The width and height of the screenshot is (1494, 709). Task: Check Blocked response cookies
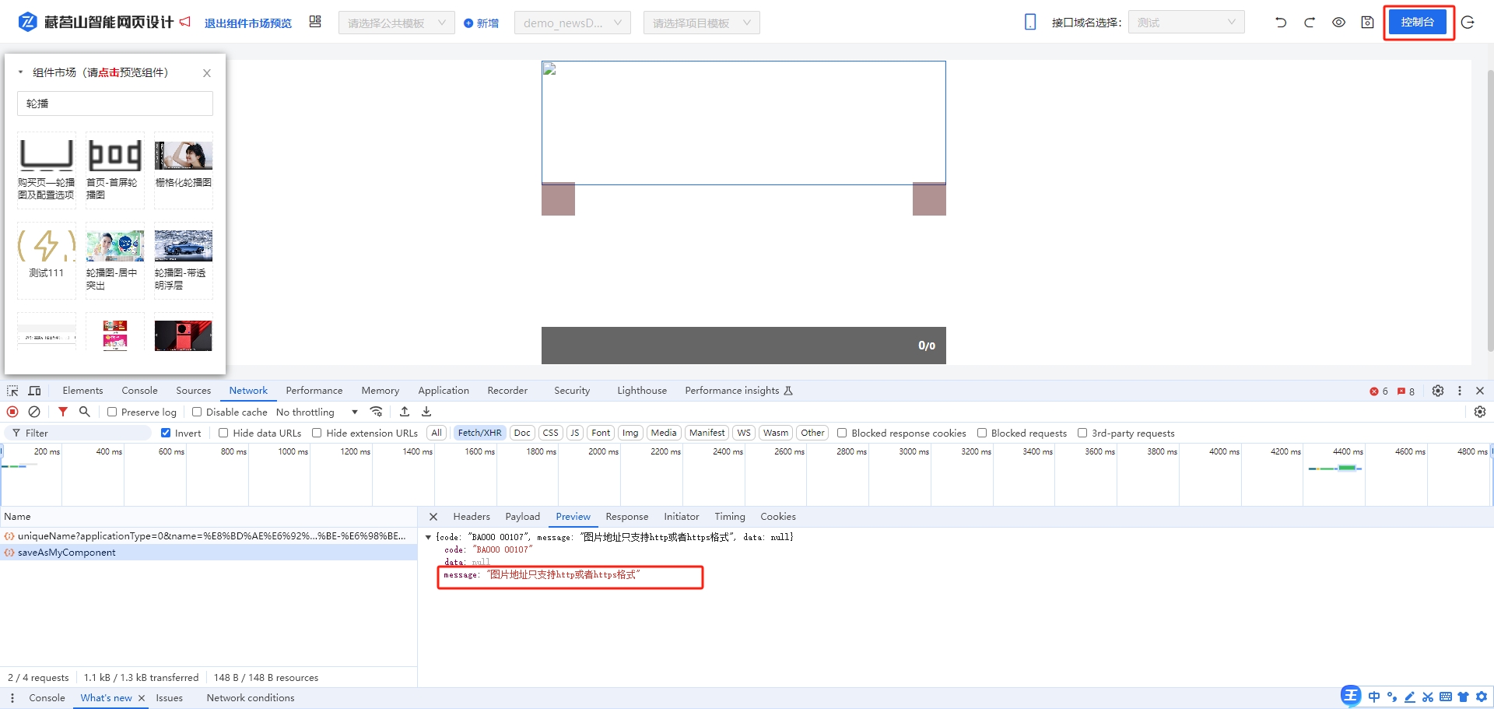coord(842,433)
